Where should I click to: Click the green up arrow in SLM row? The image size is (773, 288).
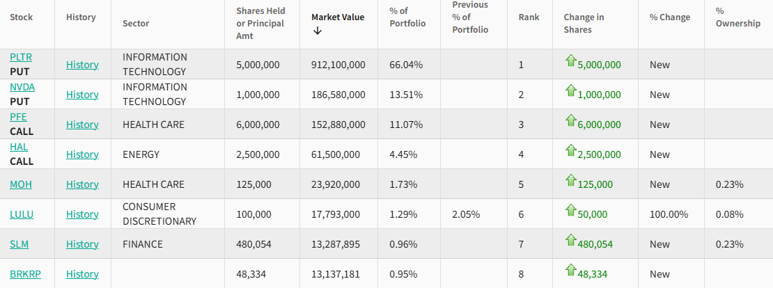[570, 241]
